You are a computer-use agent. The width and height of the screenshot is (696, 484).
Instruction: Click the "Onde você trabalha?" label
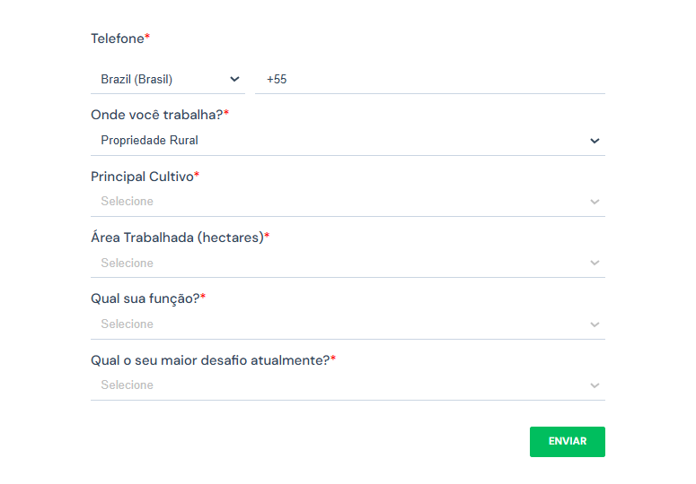pyautogui.click(x=157, y=115)
